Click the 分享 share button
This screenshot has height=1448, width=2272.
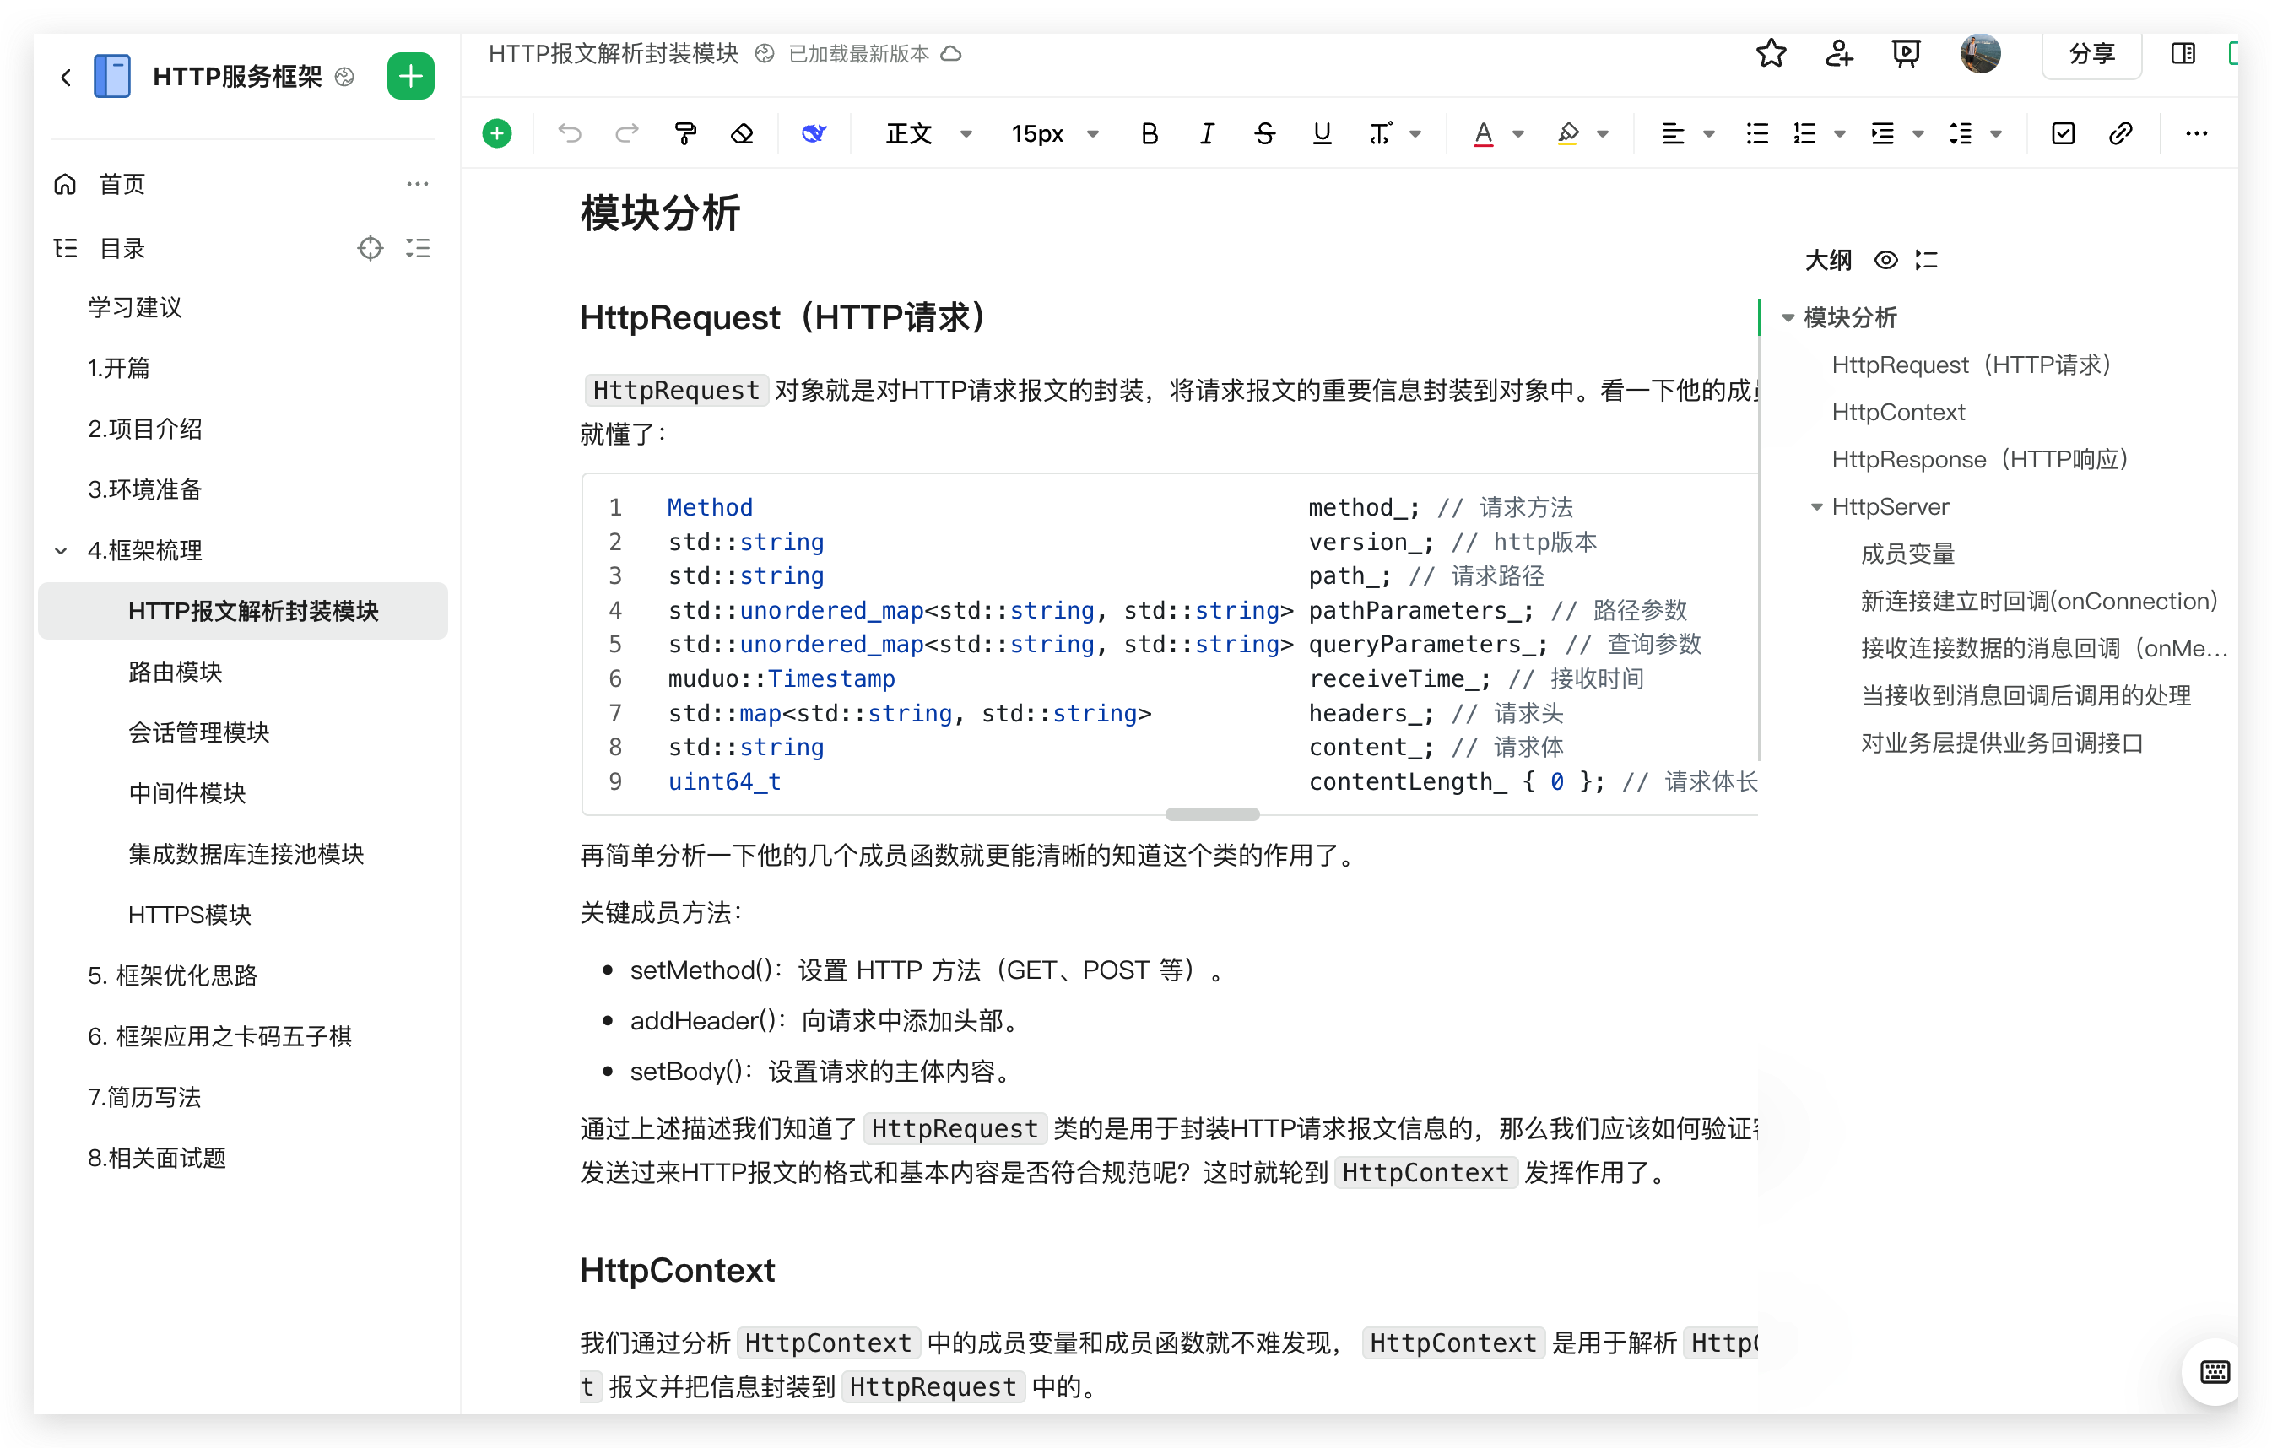tap(2091, 54)
